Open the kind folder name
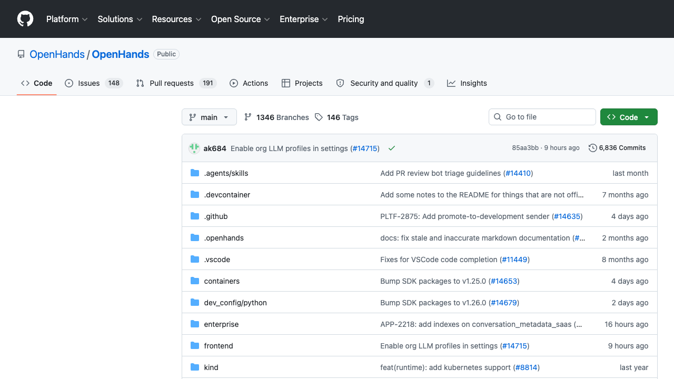Image resolution: width=674 pixels, height=379 pixels. 211,367
